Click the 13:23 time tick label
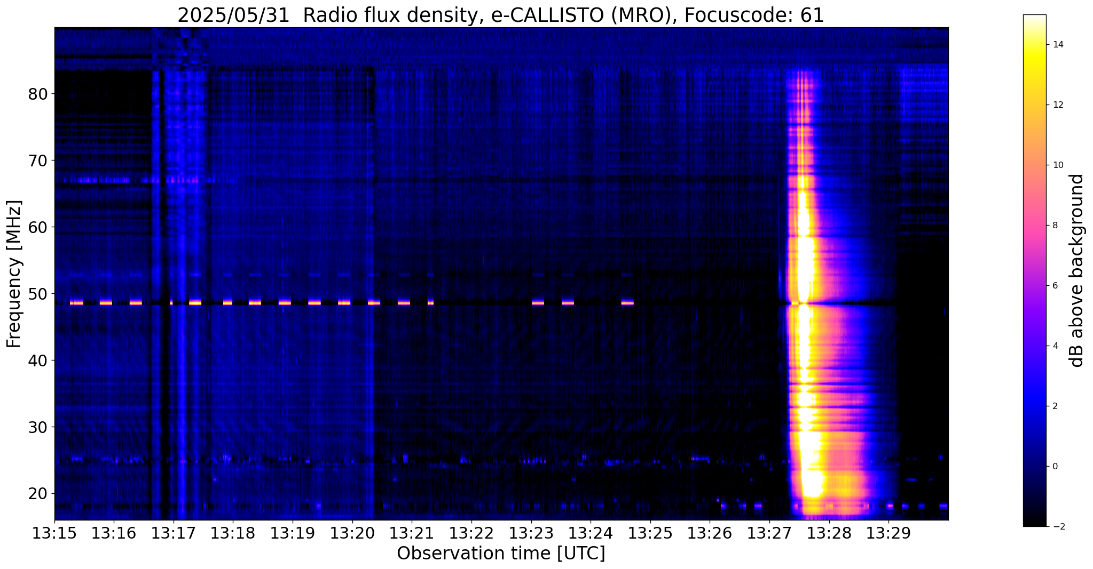This screenshot has height=569, width=1093. tap(531, 533)
